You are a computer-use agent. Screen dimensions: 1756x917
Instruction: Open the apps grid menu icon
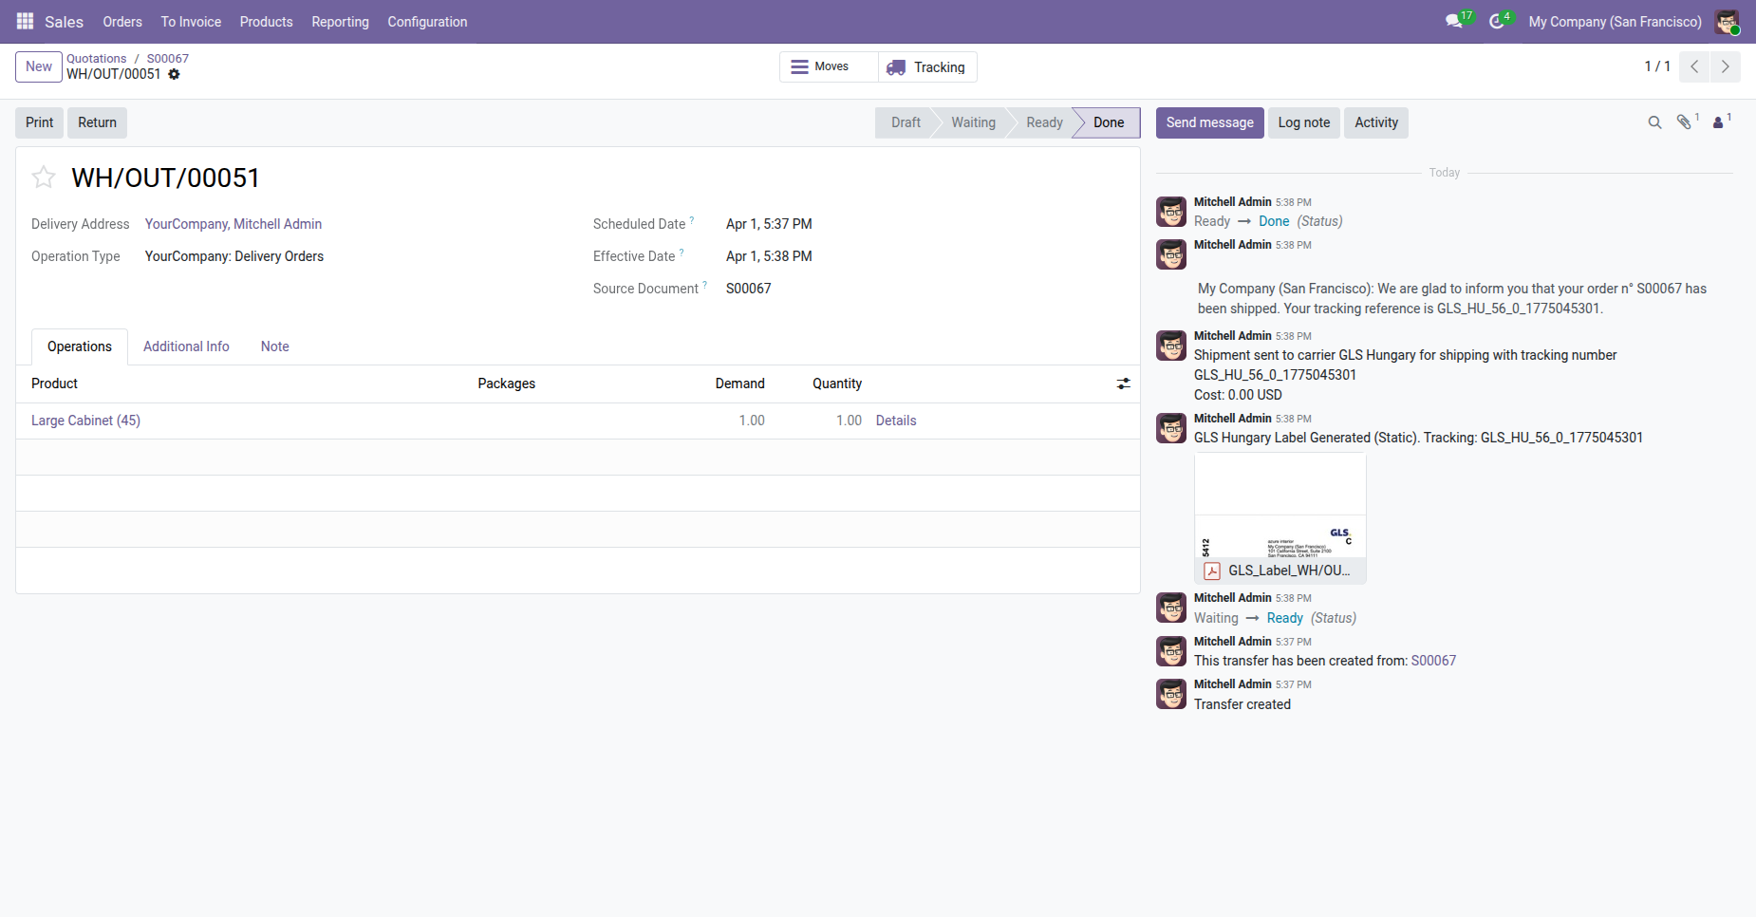(x=25, y=21)
